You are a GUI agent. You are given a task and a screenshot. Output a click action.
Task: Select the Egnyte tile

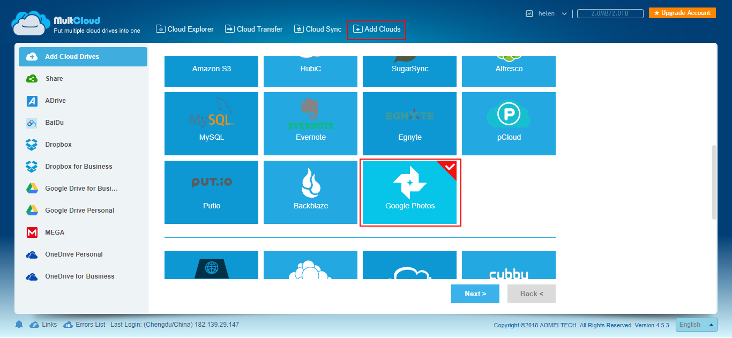click(409, 124)
